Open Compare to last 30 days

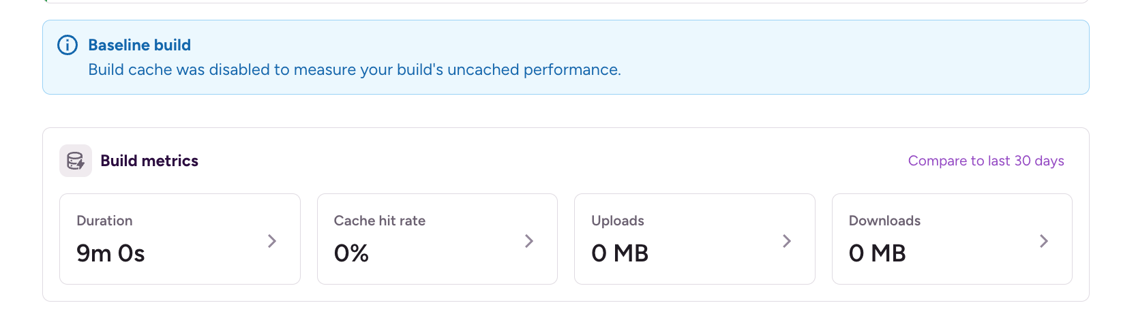click(986, 161)
